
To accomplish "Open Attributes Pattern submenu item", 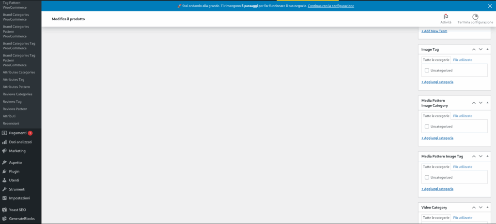I will pyautogui.click(x=16, y=87).
